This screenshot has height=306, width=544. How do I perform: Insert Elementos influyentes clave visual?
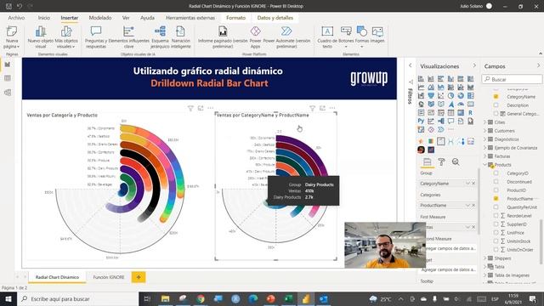point(128,37)
